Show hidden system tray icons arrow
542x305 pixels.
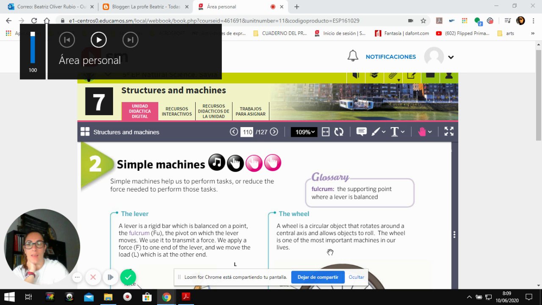tap(469, 297)
